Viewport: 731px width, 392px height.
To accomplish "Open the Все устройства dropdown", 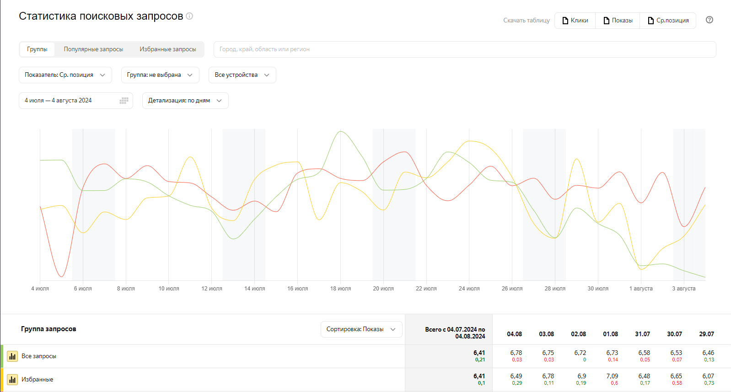I will (x=242, y=75).
